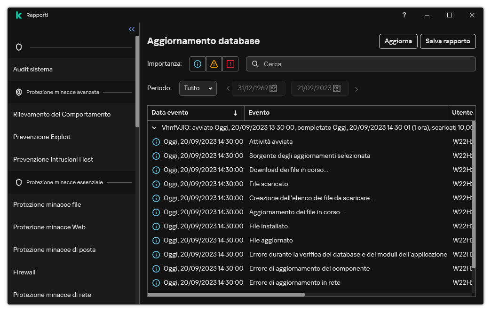491x312 pixels.
Task: Click the Protezione minacce essenziale shield icon
Action: [19, 182]
